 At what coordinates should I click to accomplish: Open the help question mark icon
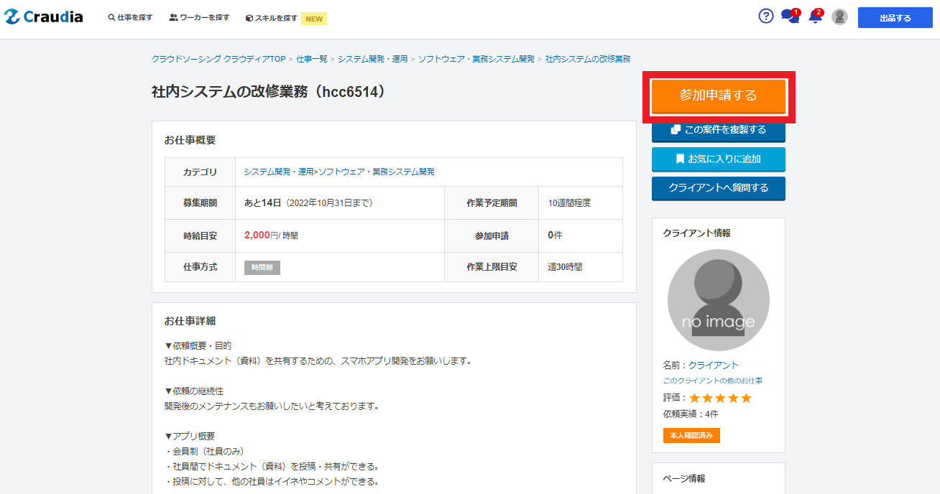click(x=766, y=17)
